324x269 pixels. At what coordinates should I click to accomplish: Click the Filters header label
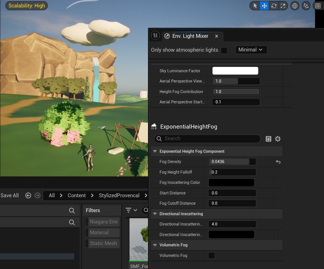coord(93,210)
